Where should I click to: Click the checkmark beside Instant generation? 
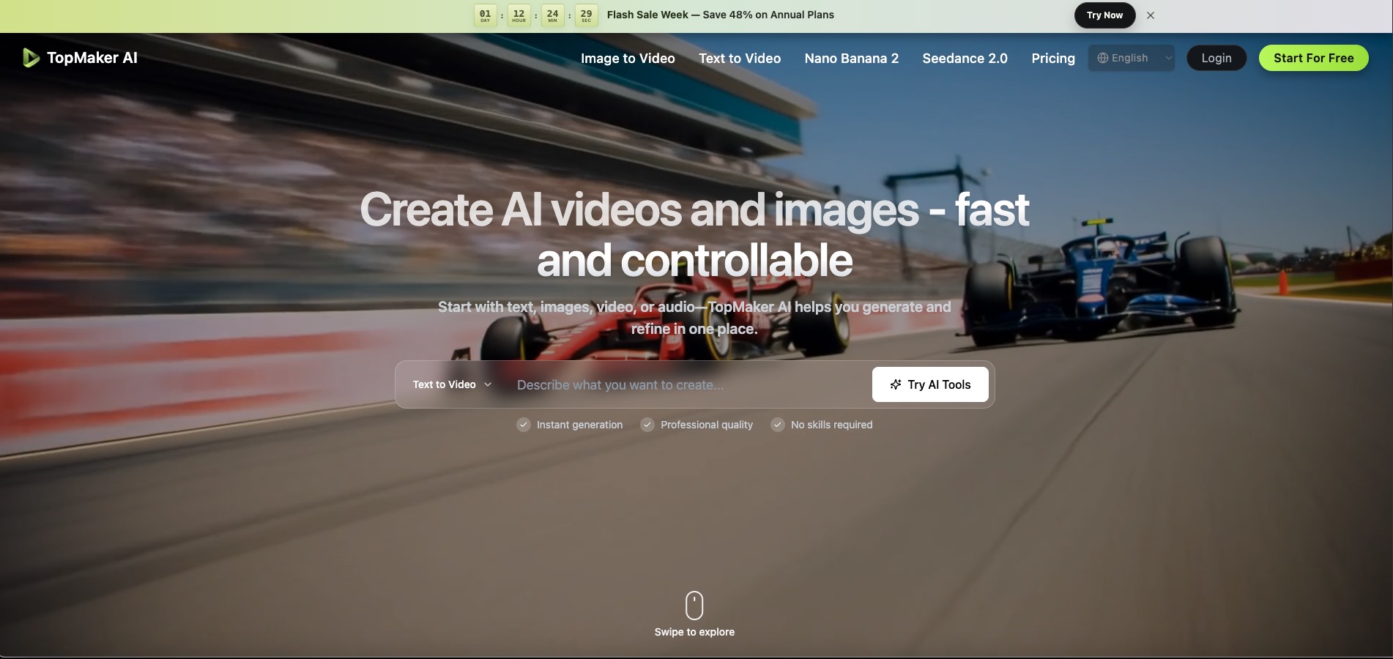coord(523,425)
